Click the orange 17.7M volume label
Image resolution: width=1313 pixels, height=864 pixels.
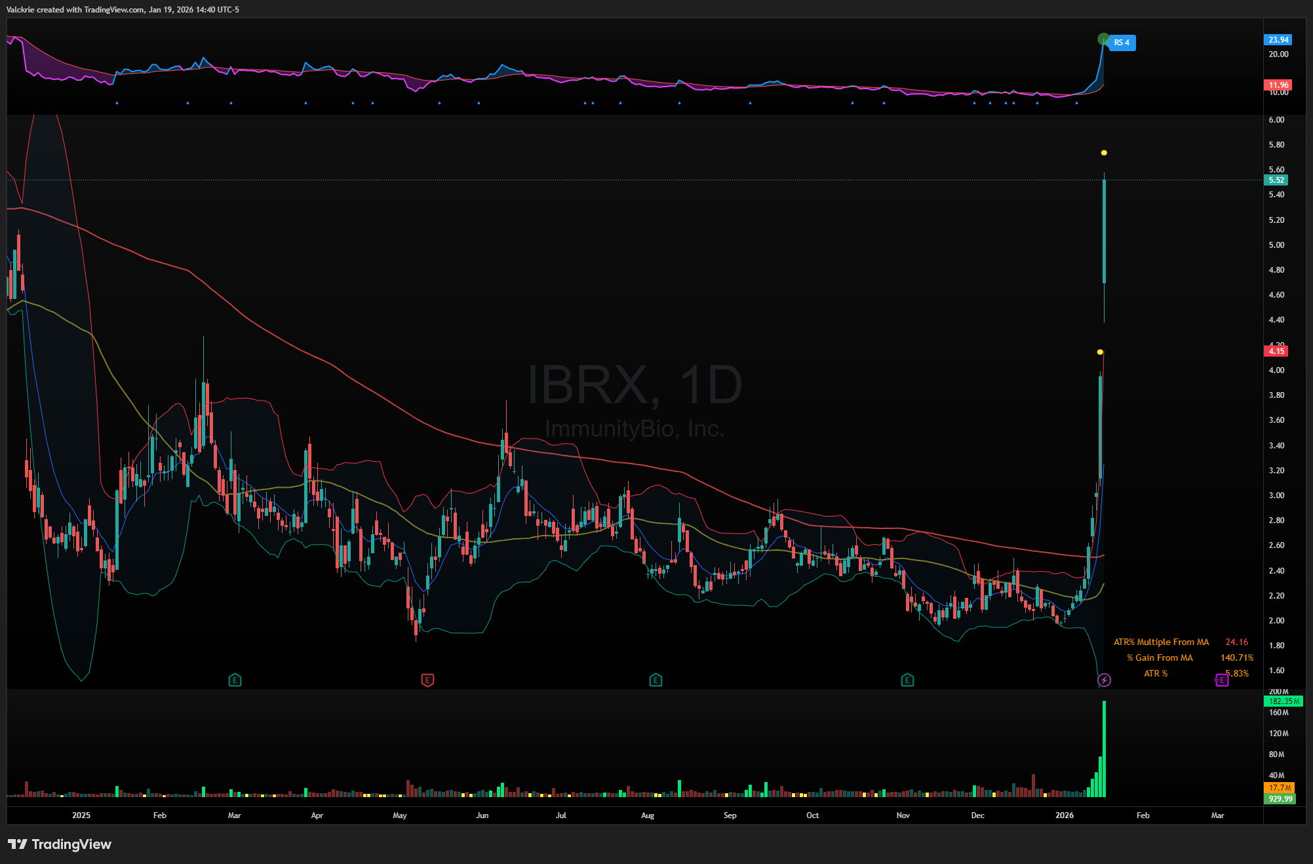point(1279,788)
